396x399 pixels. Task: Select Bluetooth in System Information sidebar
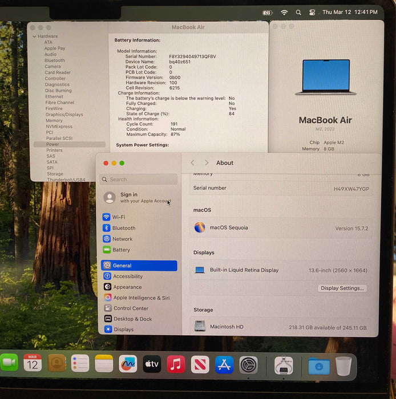point(55,60)
